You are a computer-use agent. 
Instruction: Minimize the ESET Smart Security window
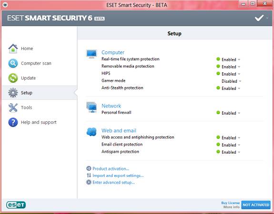pos(243,4)
